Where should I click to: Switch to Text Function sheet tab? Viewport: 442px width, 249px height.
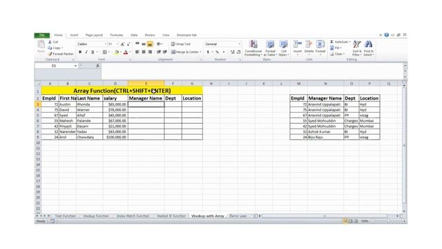(66, 216)
